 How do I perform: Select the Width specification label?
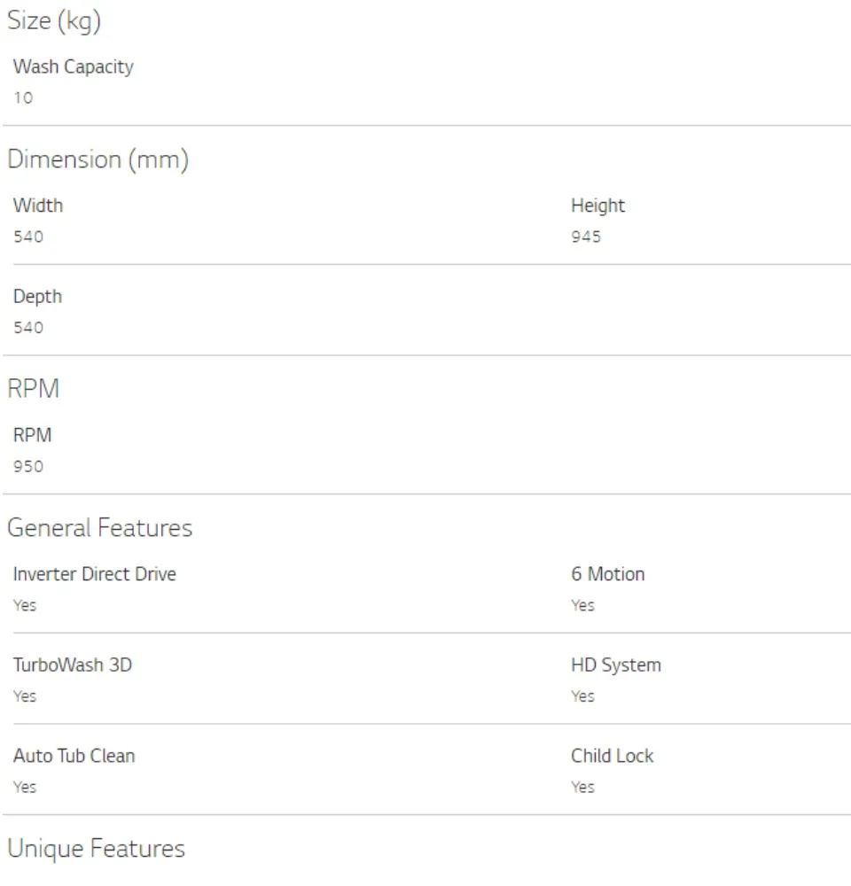pos(37,206)
